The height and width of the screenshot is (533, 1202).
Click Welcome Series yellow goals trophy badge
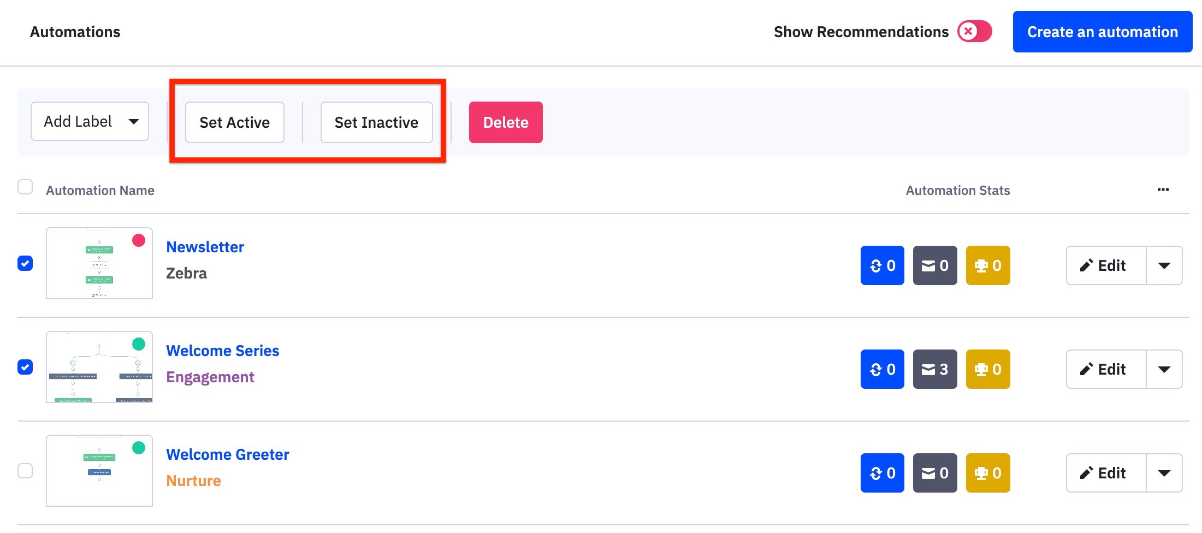coord(987,369)
